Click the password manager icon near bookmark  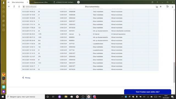point(157,7)
